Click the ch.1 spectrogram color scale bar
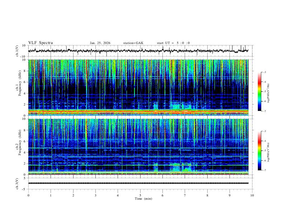The image size is (284, 219). tap(259, 92)
